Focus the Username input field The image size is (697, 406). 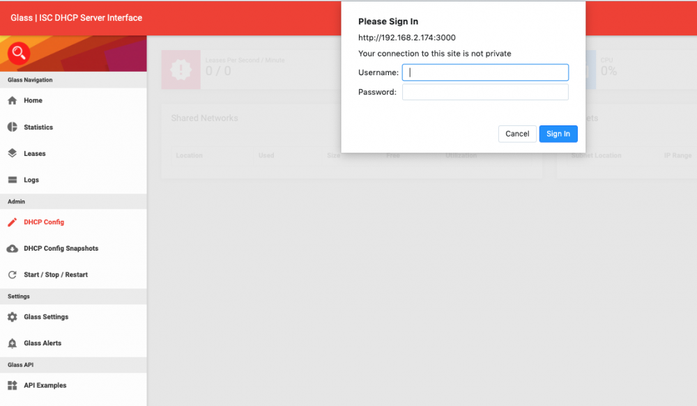click(485, 72)
